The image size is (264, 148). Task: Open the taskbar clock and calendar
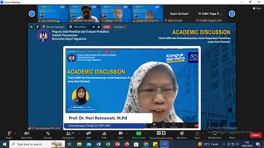click(x=247, y=144)
